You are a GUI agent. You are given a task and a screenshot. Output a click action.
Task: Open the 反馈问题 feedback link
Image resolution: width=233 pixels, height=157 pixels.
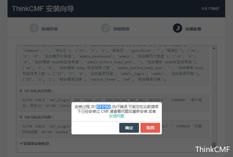coord(117,116)
